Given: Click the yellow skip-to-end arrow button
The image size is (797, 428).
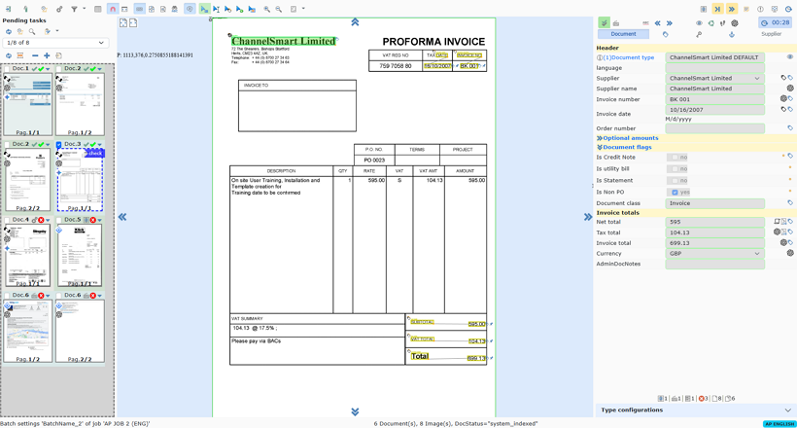Looking at the screenshot, I should pyautogui.click(x=717, y=9).
